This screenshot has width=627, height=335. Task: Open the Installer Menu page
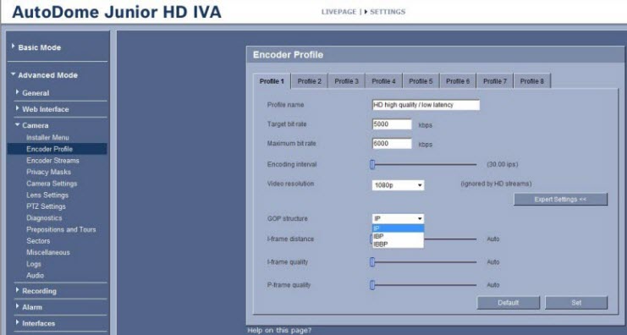[x=47, y=137]
